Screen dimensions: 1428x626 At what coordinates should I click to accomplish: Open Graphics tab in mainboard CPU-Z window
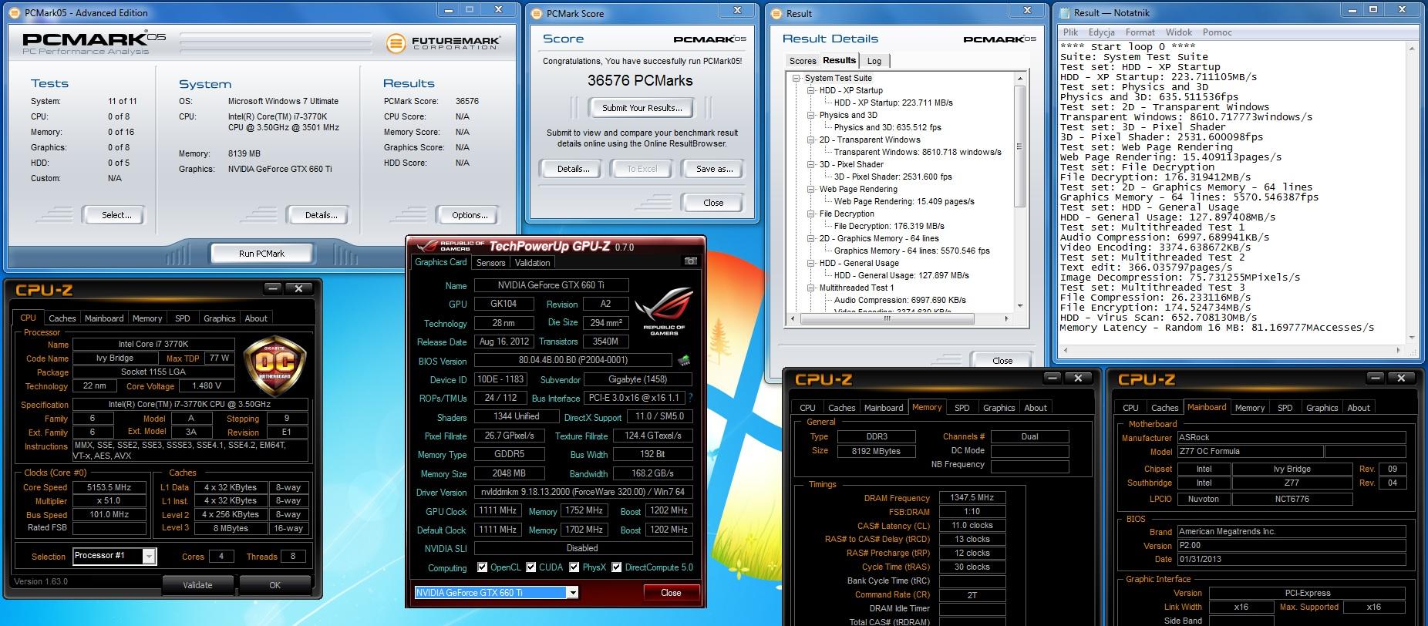point(1322,408)
